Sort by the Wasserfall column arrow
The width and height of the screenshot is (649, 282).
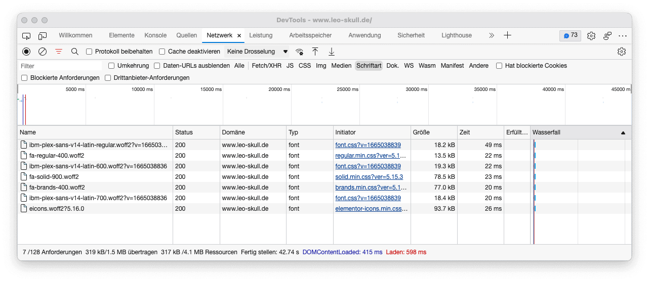click(x=623, y=132)
